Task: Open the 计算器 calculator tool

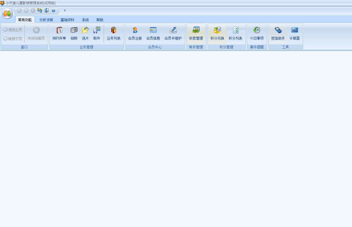Action: tap(294, 33)
